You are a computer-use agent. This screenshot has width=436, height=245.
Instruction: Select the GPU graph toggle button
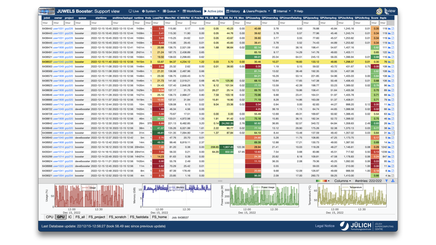(60, 217)
